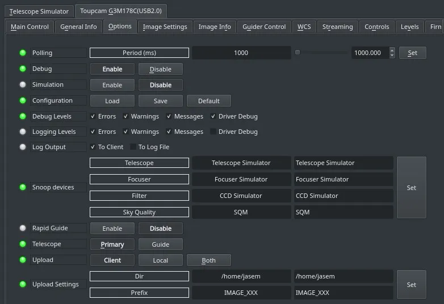Open the General Info tab
This screenshot has width=444, height=304.
click(x=78, y=27)
